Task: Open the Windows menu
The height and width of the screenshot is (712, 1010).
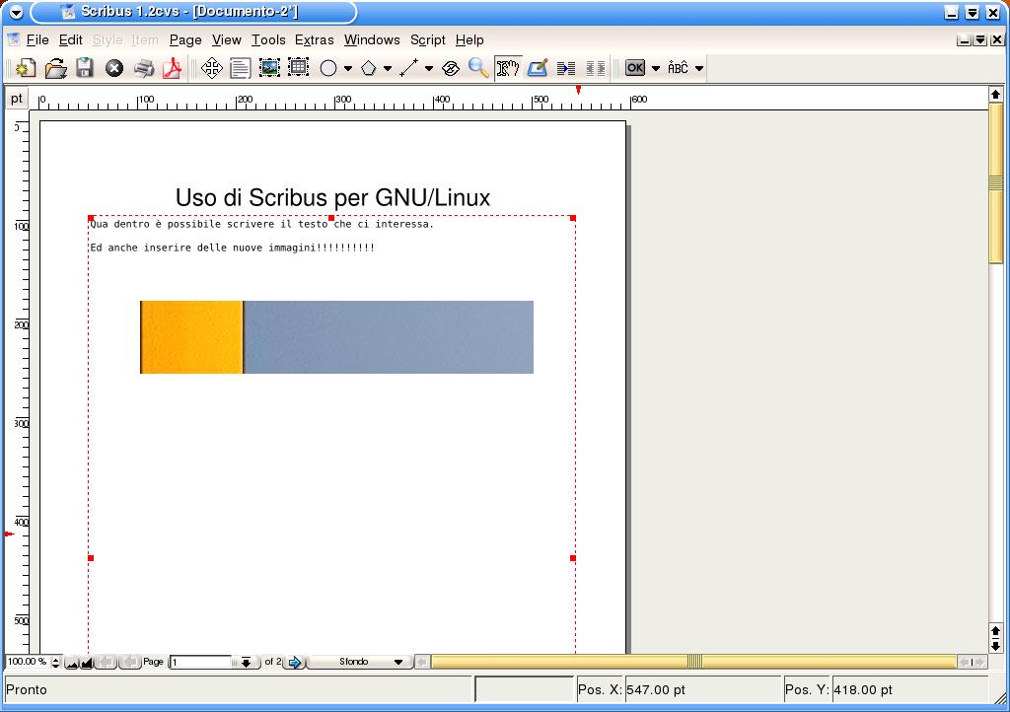Action: click(372, 39)
